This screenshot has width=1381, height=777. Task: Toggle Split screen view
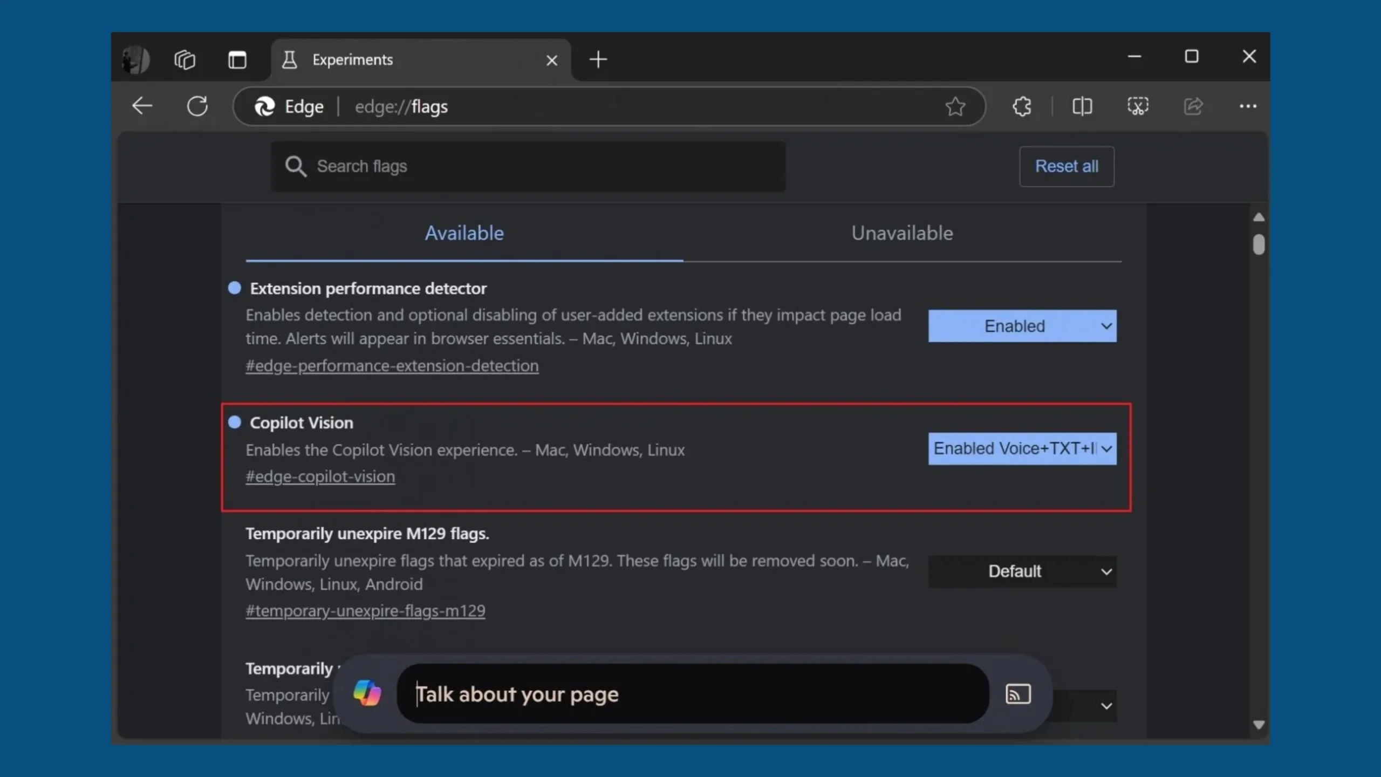pyautogui.click(x=1082, y=106)
